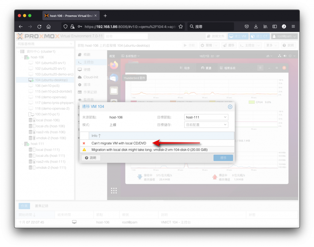The image size is (314, 247).
Task: Go back with browser back arrow
Action: 21,26
